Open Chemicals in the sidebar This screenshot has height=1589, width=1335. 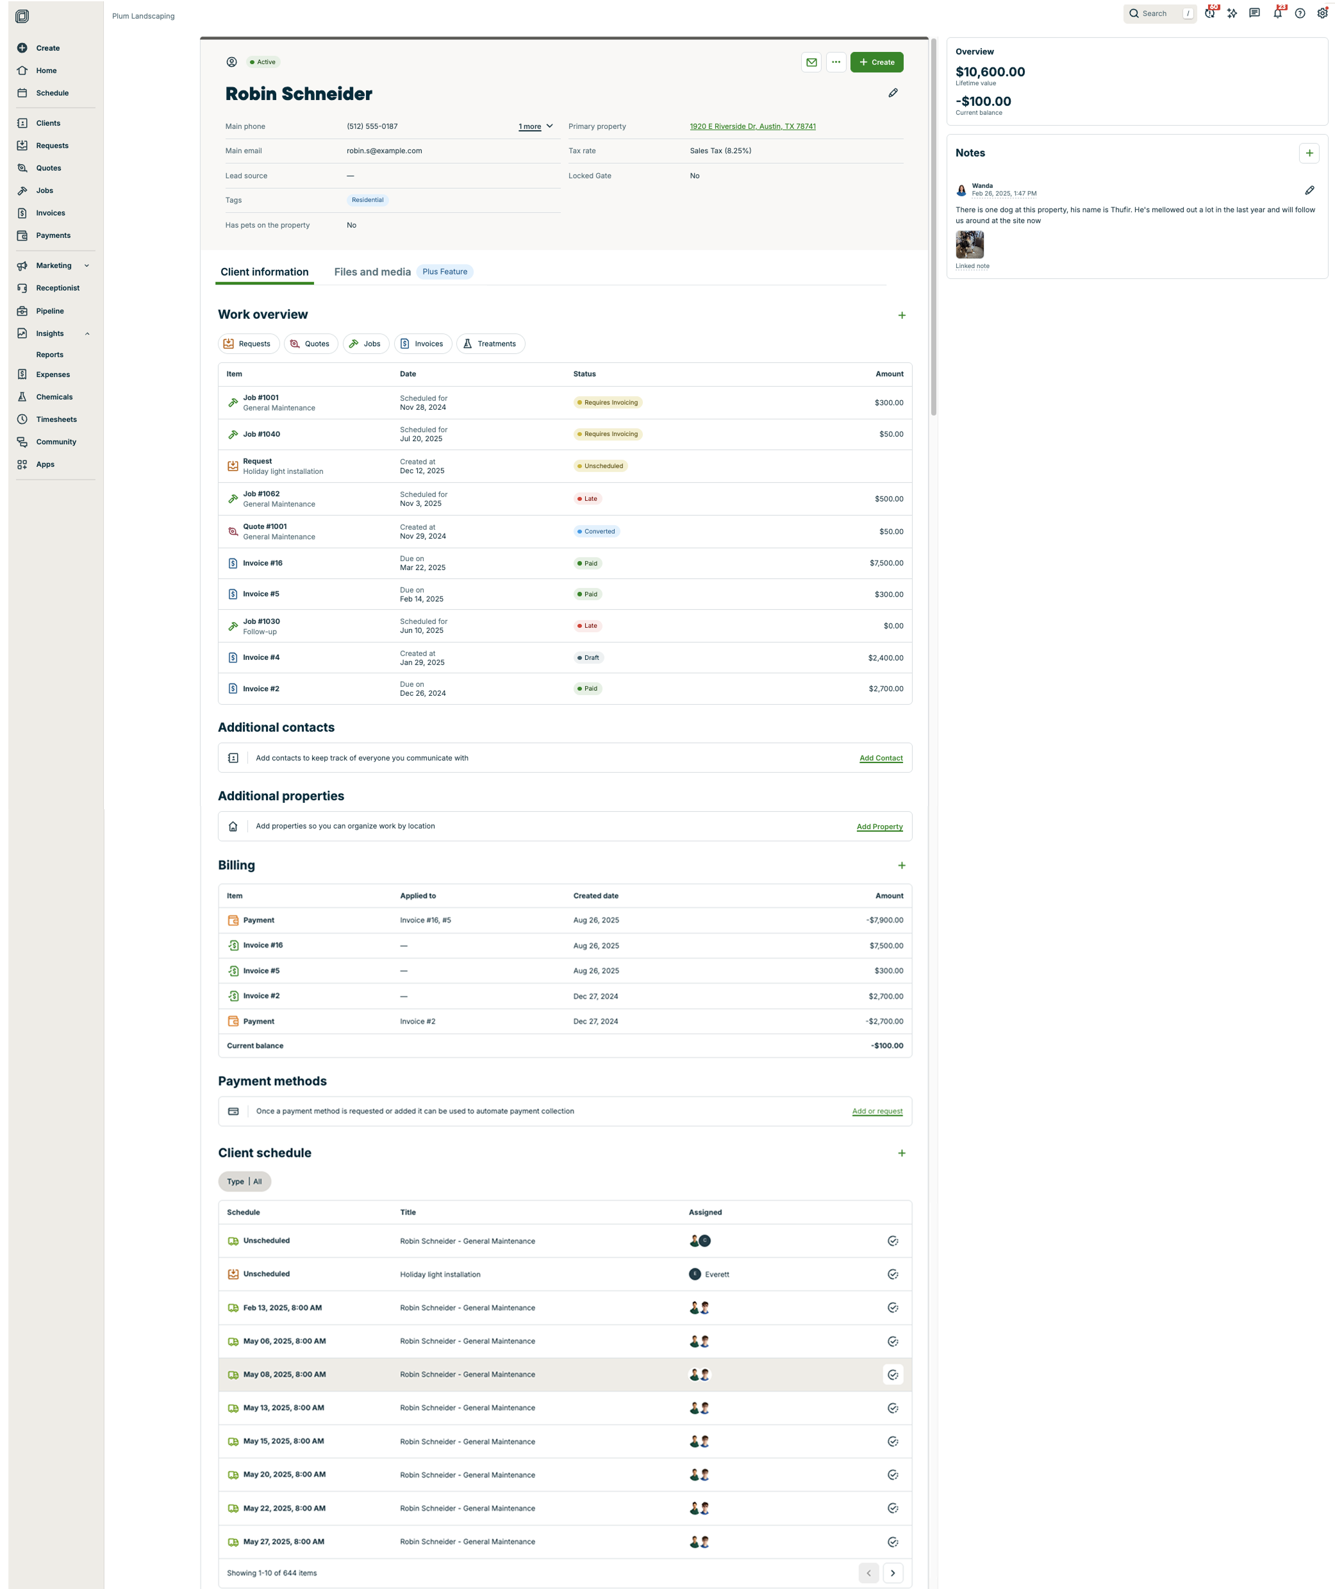click(54, 397)
